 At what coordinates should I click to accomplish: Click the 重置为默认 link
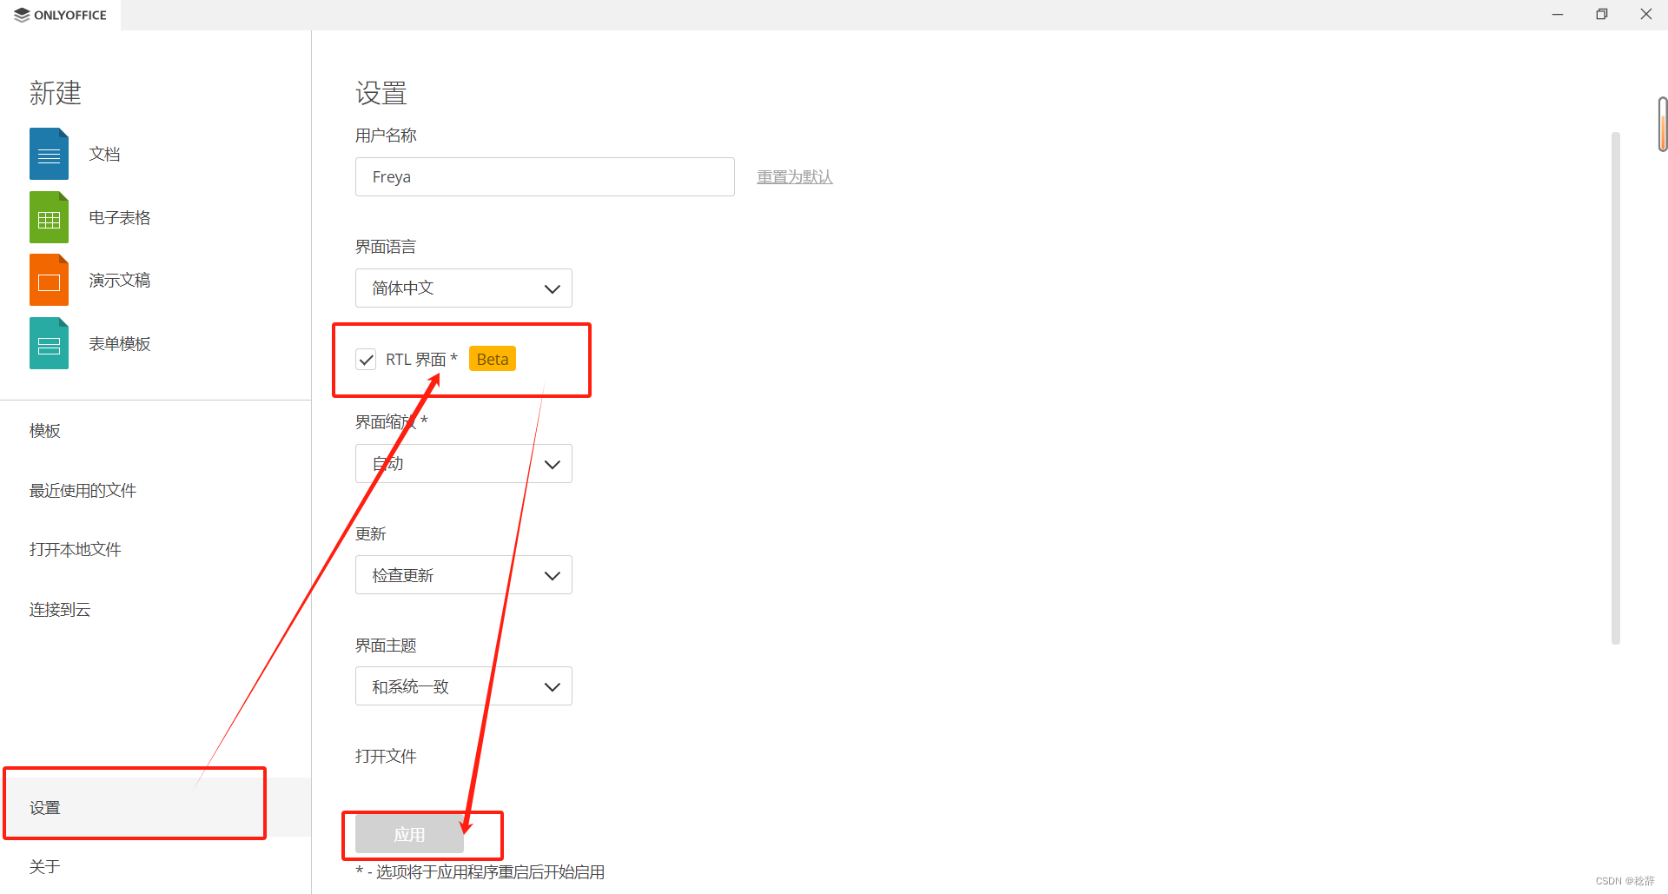[x=795, y=176]
